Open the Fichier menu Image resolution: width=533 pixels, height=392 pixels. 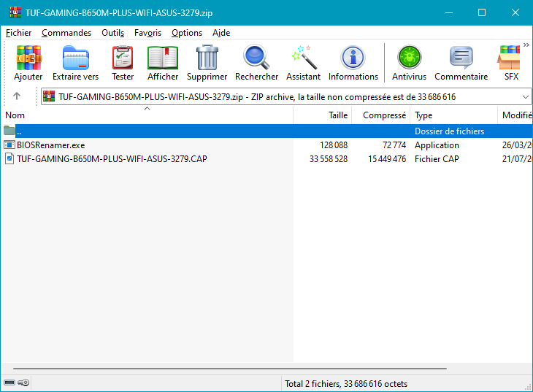point(19,33)
